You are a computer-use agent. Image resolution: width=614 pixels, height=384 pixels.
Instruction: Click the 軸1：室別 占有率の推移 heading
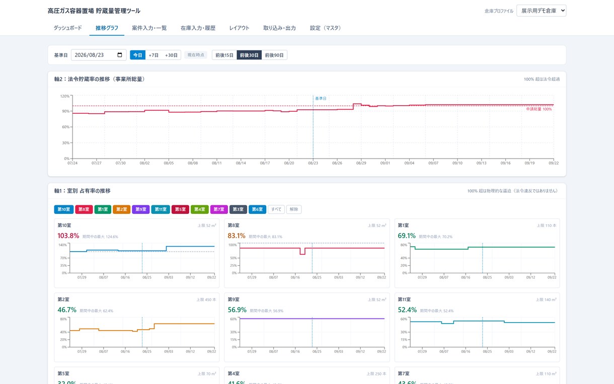[83, 191]
